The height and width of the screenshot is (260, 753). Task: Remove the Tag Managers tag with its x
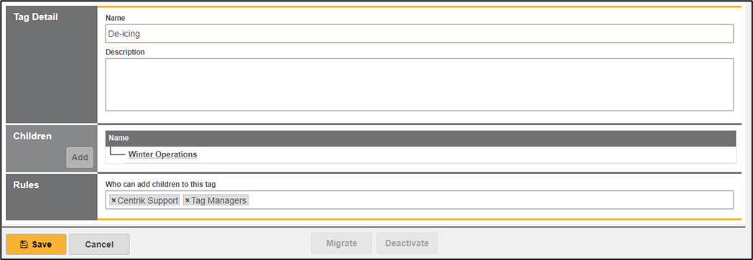[x=188, y=200]
